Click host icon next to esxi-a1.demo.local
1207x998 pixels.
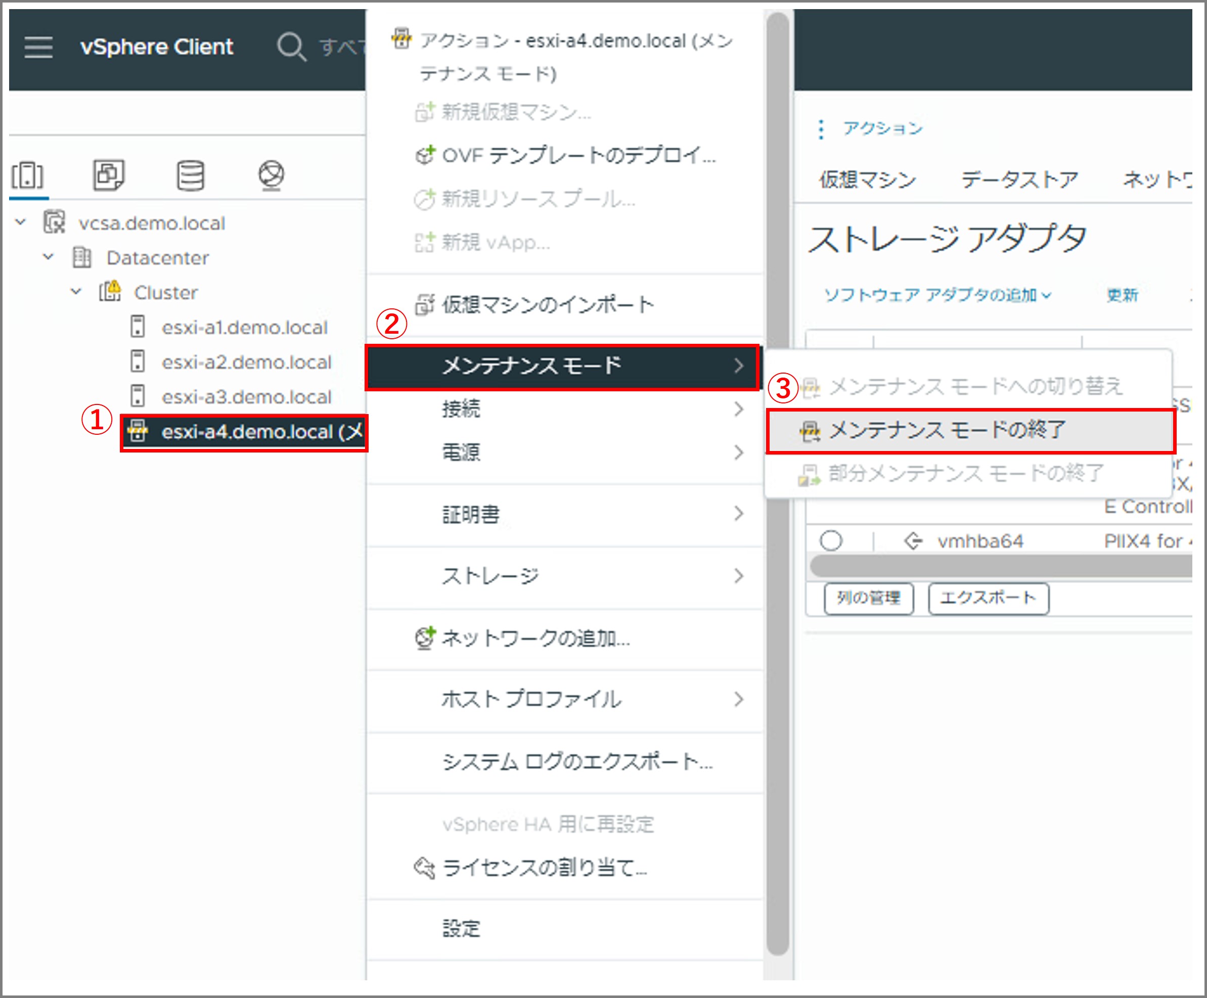138,326
